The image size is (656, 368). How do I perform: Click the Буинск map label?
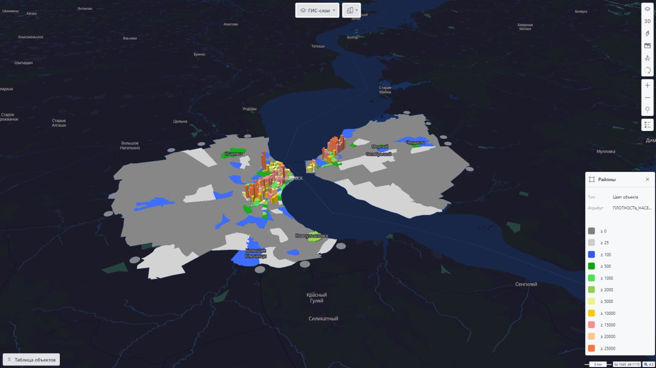[199, 54]
